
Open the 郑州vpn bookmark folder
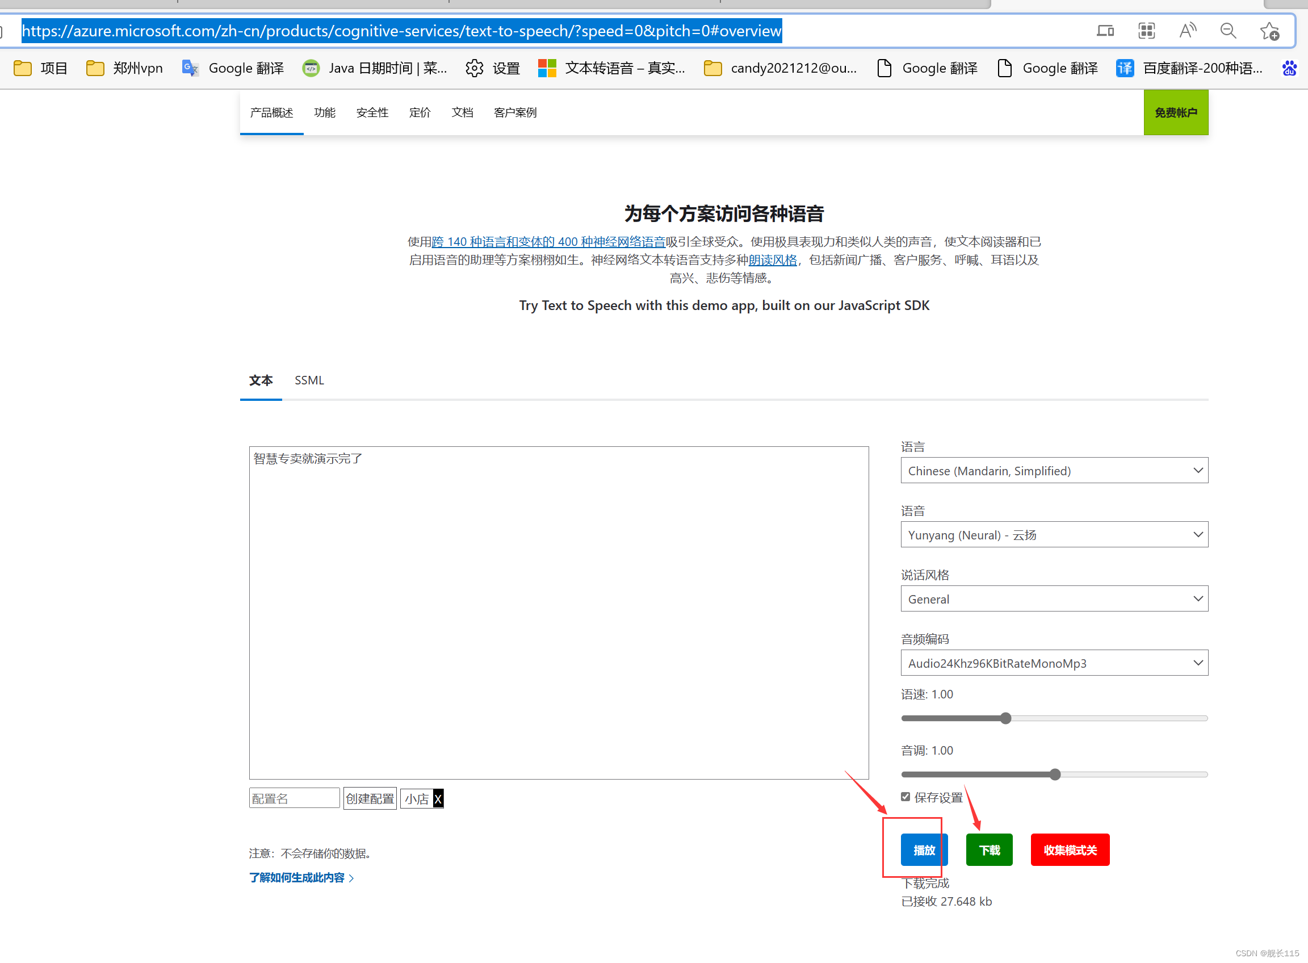(124, 68)
